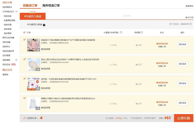
Task: Click 等待买家合单 status on 1.270kg order
Action: tap(162, 83)
